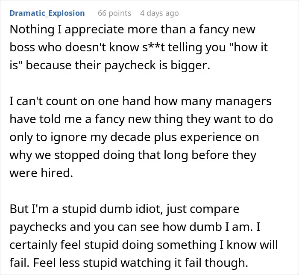Click the phrase stupid dumb idiot
This screenshot has width=299, height=275.
[112, 209]
